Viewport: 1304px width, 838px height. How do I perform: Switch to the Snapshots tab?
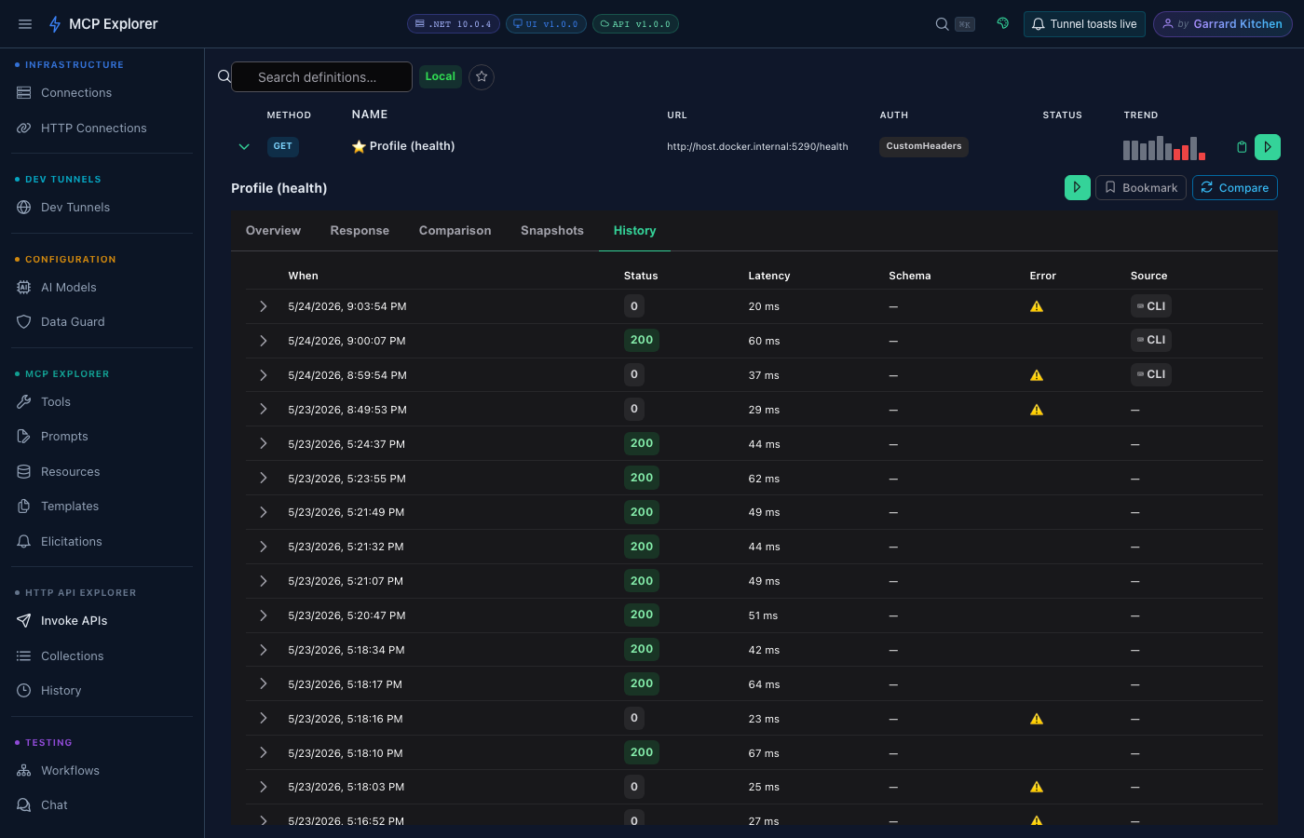click(552, 231)
